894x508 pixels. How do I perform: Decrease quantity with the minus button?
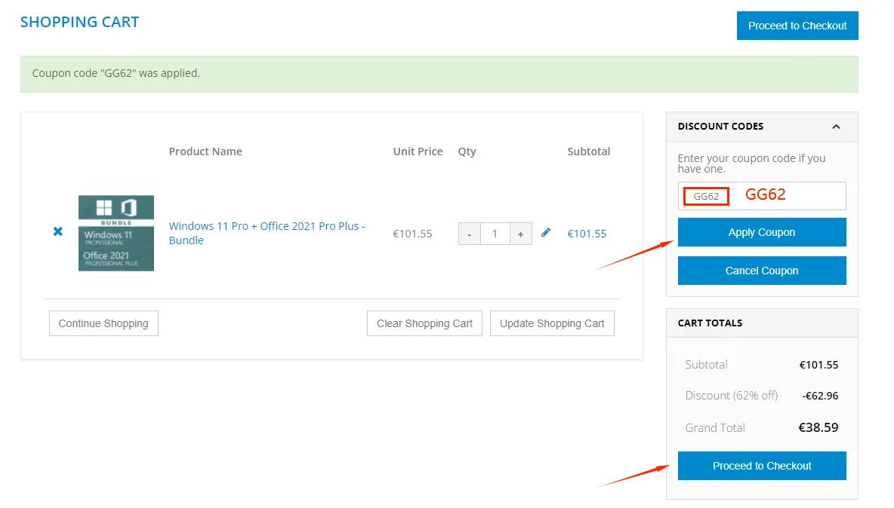469,234
